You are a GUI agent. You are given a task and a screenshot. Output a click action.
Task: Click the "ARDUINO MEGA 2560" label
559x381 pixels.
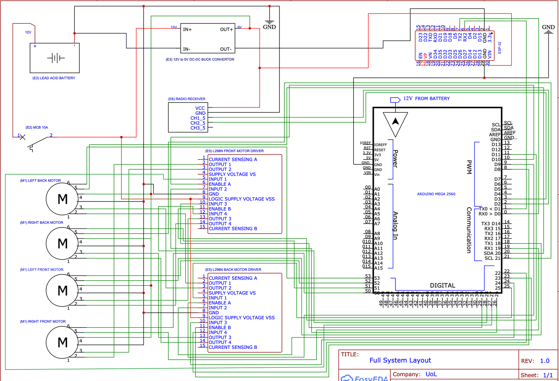click(436, 194)
